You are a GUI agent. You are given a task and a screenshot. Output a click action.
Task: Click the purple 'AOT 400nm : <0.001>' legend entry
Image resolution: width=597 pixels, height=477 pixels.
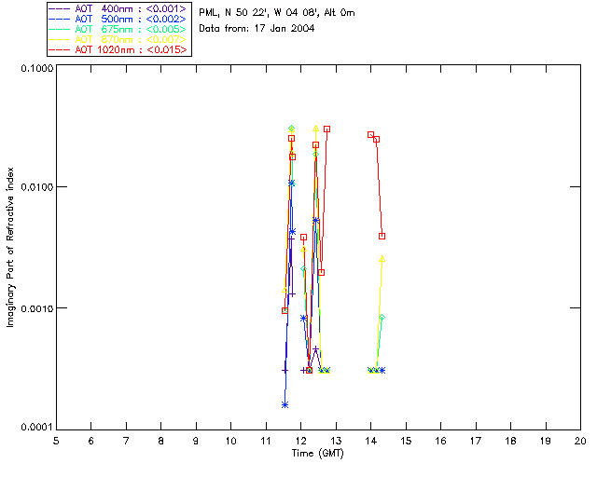click(x=118, y=8)
